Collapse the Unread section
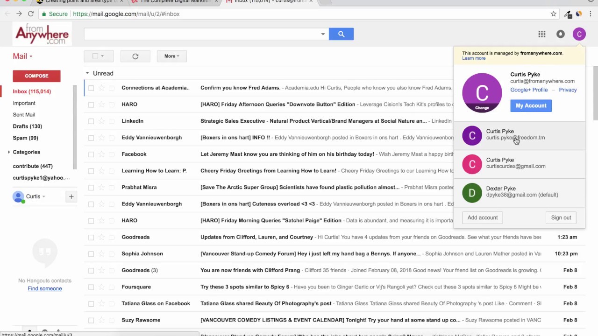This screenshot has height=336, width=598. pyautogui.click(x=87, y=73)
